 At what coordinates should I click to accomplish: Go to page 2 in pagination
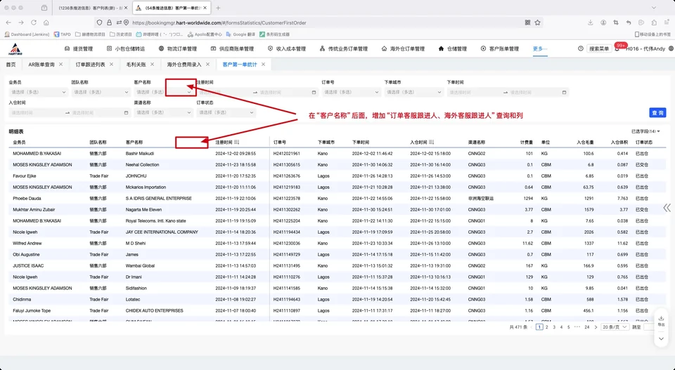pos(547,327)
